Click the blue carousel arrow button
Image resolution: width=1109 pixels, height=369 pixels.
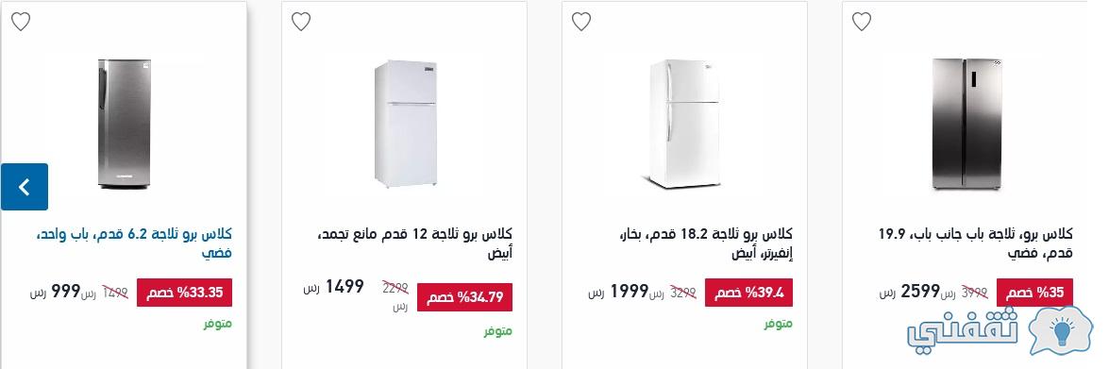tap(25, 187)
